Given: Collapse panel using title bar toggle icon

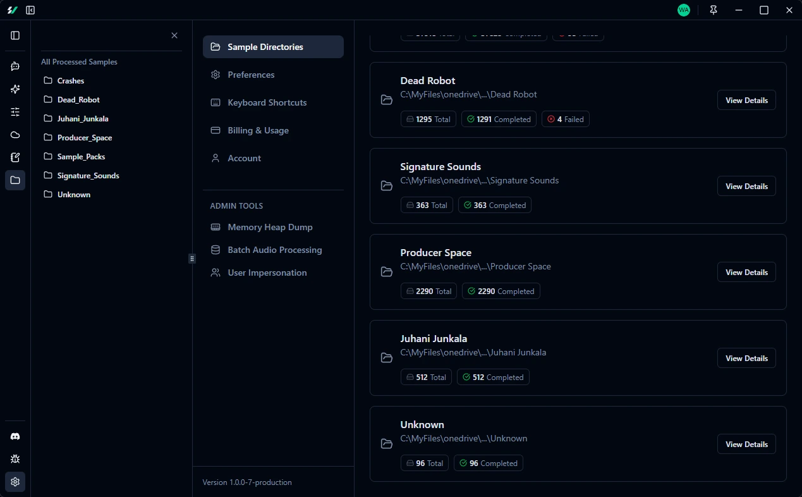Looking at the screenshot, I should [30, 10].
